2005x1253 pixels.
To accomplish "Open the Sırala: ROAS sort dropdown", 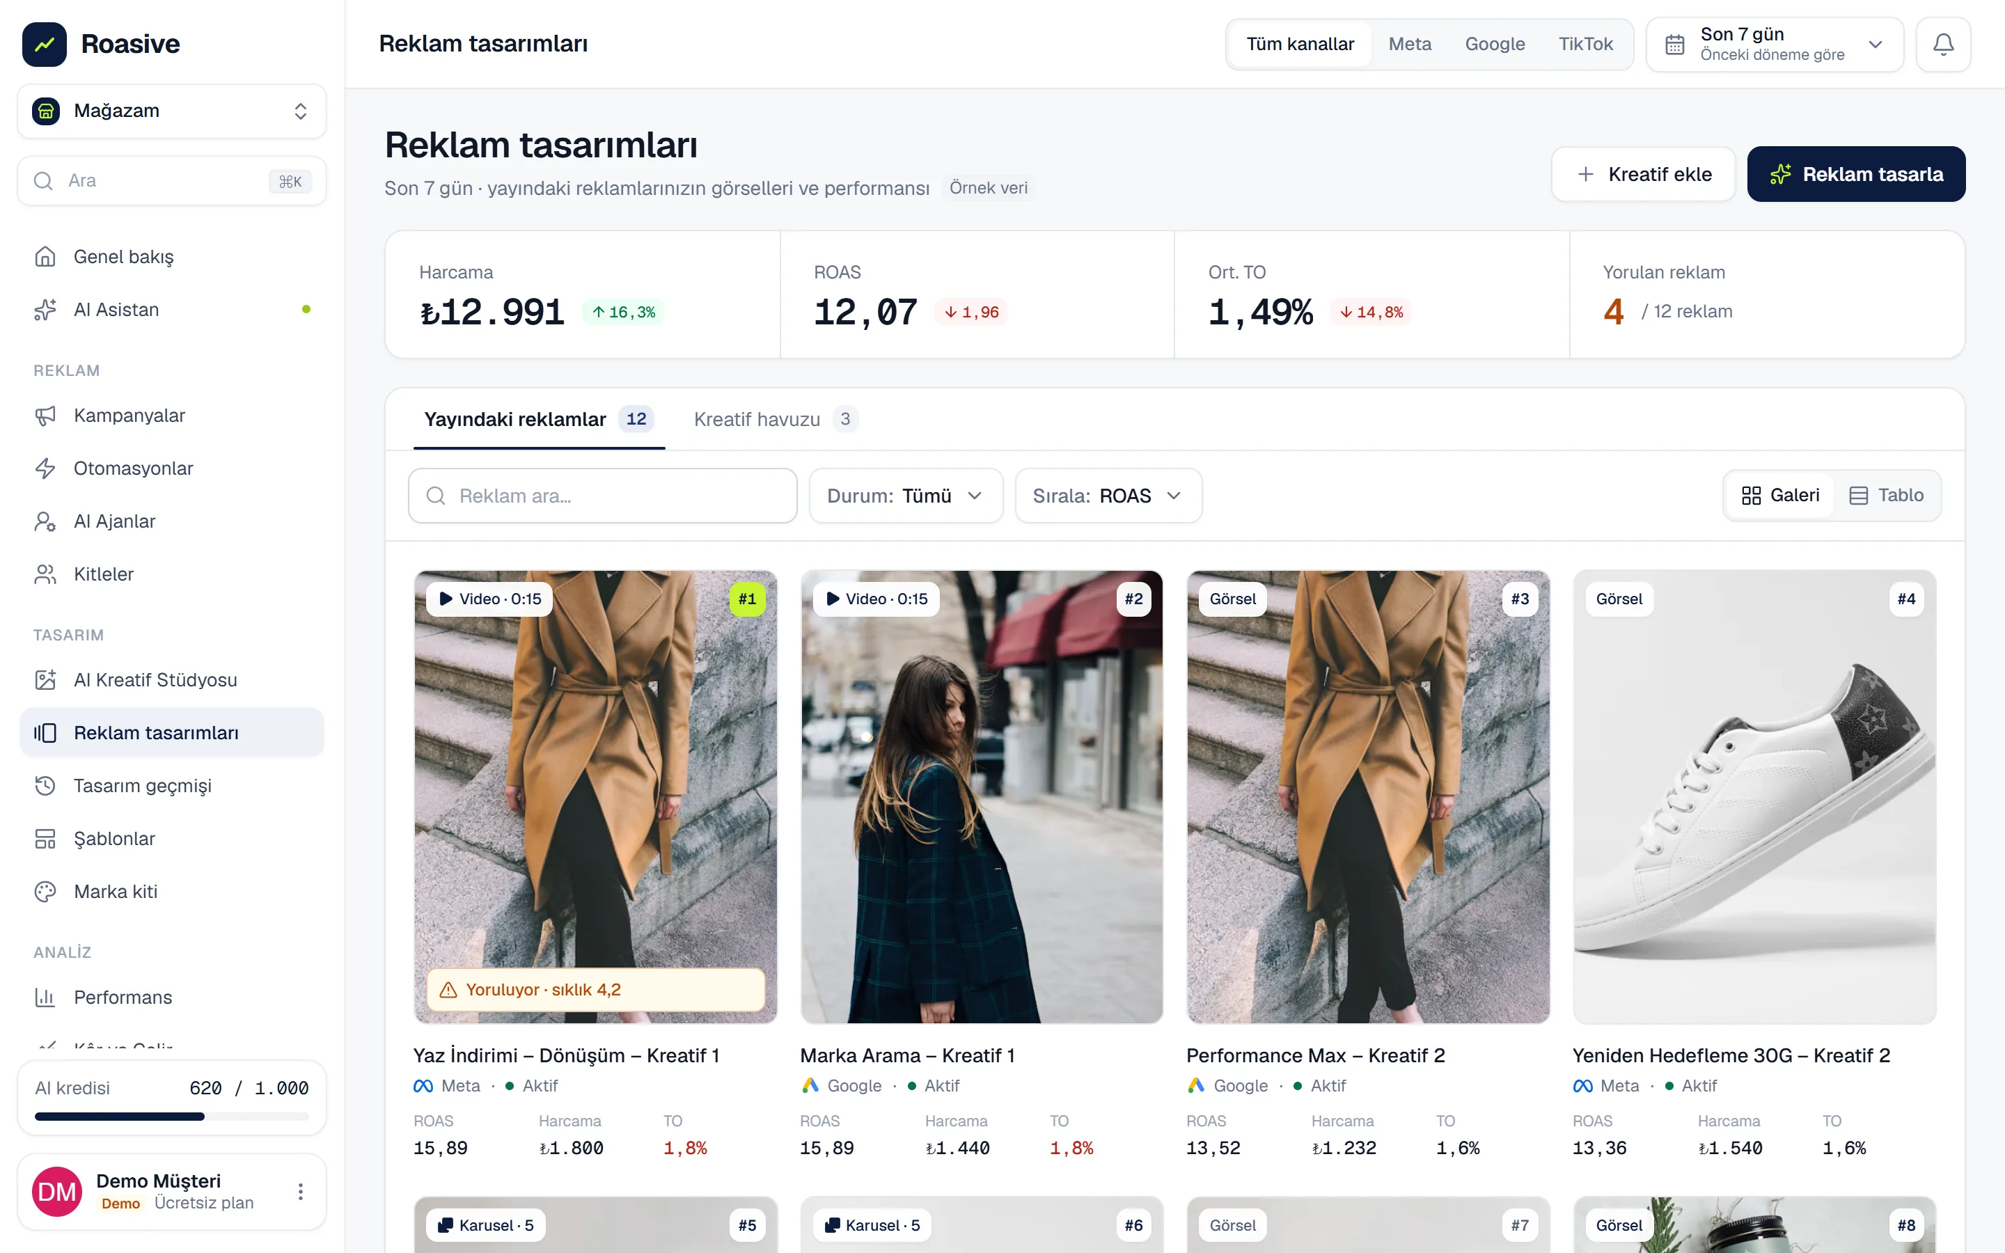I will click(x=1108, y=496).
